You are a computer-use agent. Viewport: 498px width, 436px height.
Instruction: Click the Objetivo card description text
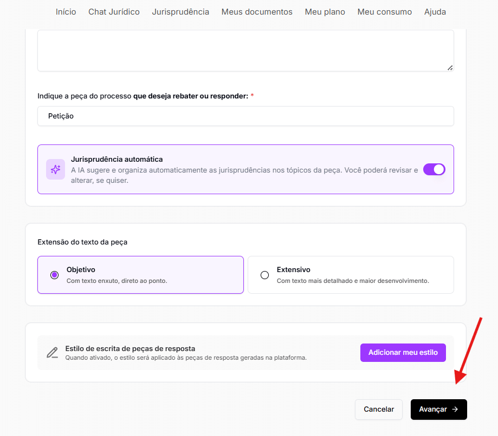tap(117, 281)
